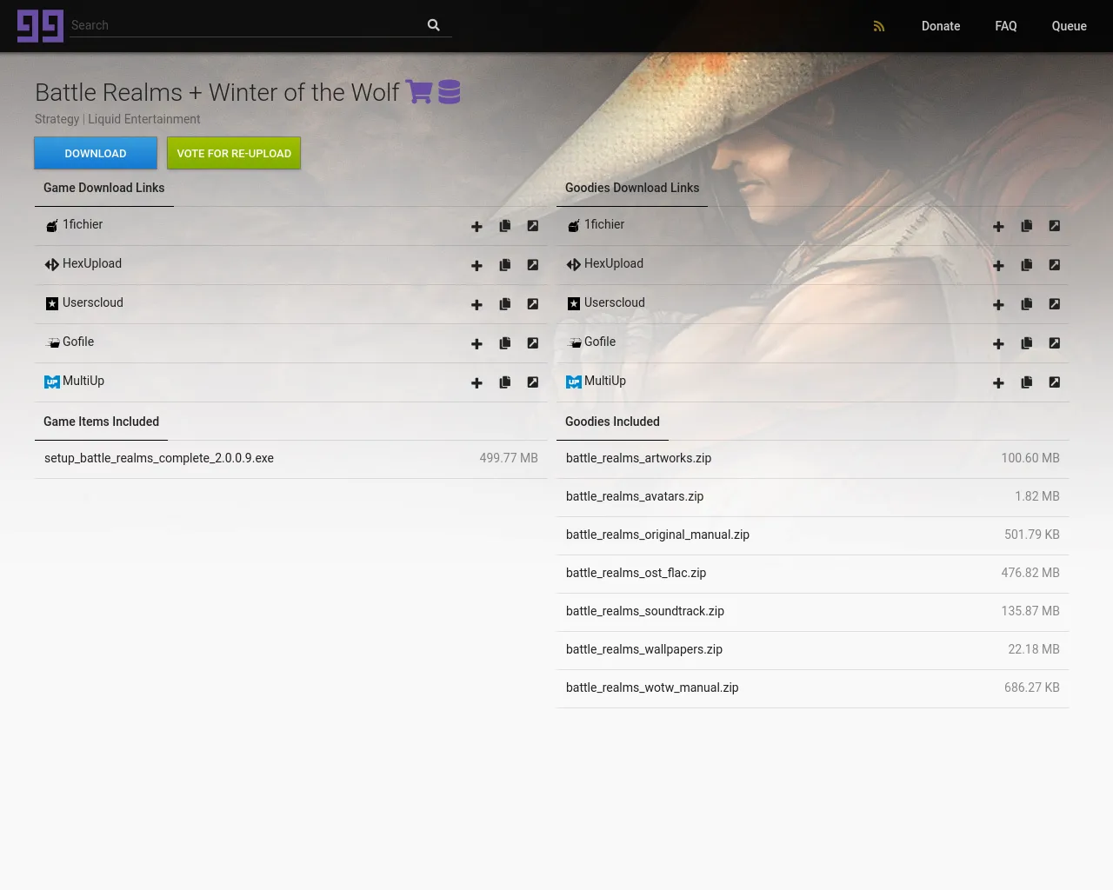Open the RSS feed icon
This screenshot has height=890, width=1113.
879,26
